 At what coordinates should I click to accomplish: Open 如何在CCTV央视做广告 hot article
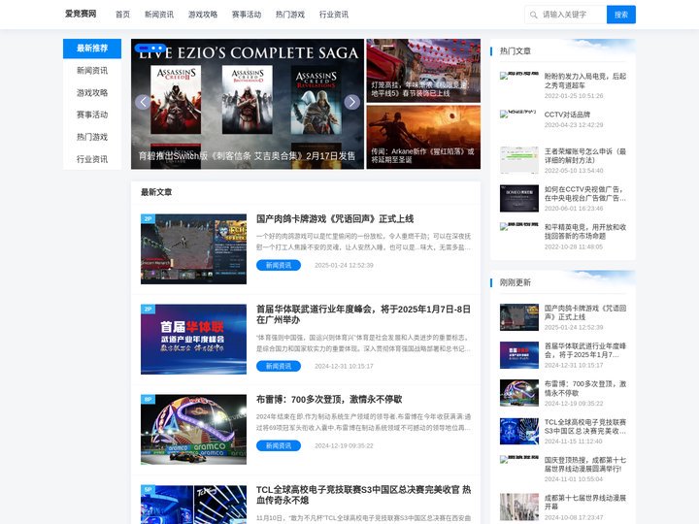tap(584, 193)
